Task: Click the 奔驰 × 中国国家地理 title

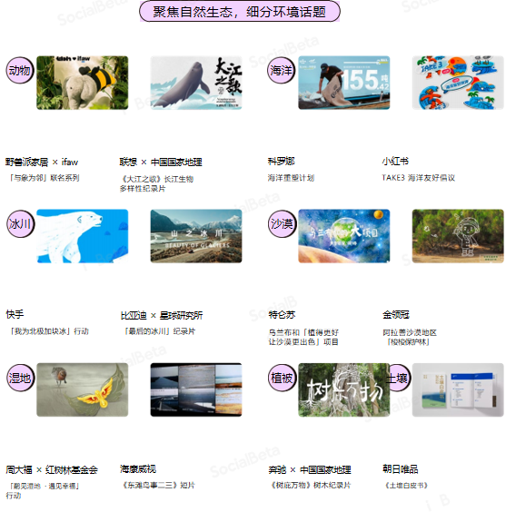Action: pyautogui.click(x=310, y=470)
